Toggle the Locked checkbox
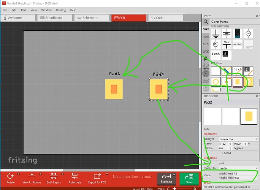Screen dimensions: 260x190 pos(220,153)
